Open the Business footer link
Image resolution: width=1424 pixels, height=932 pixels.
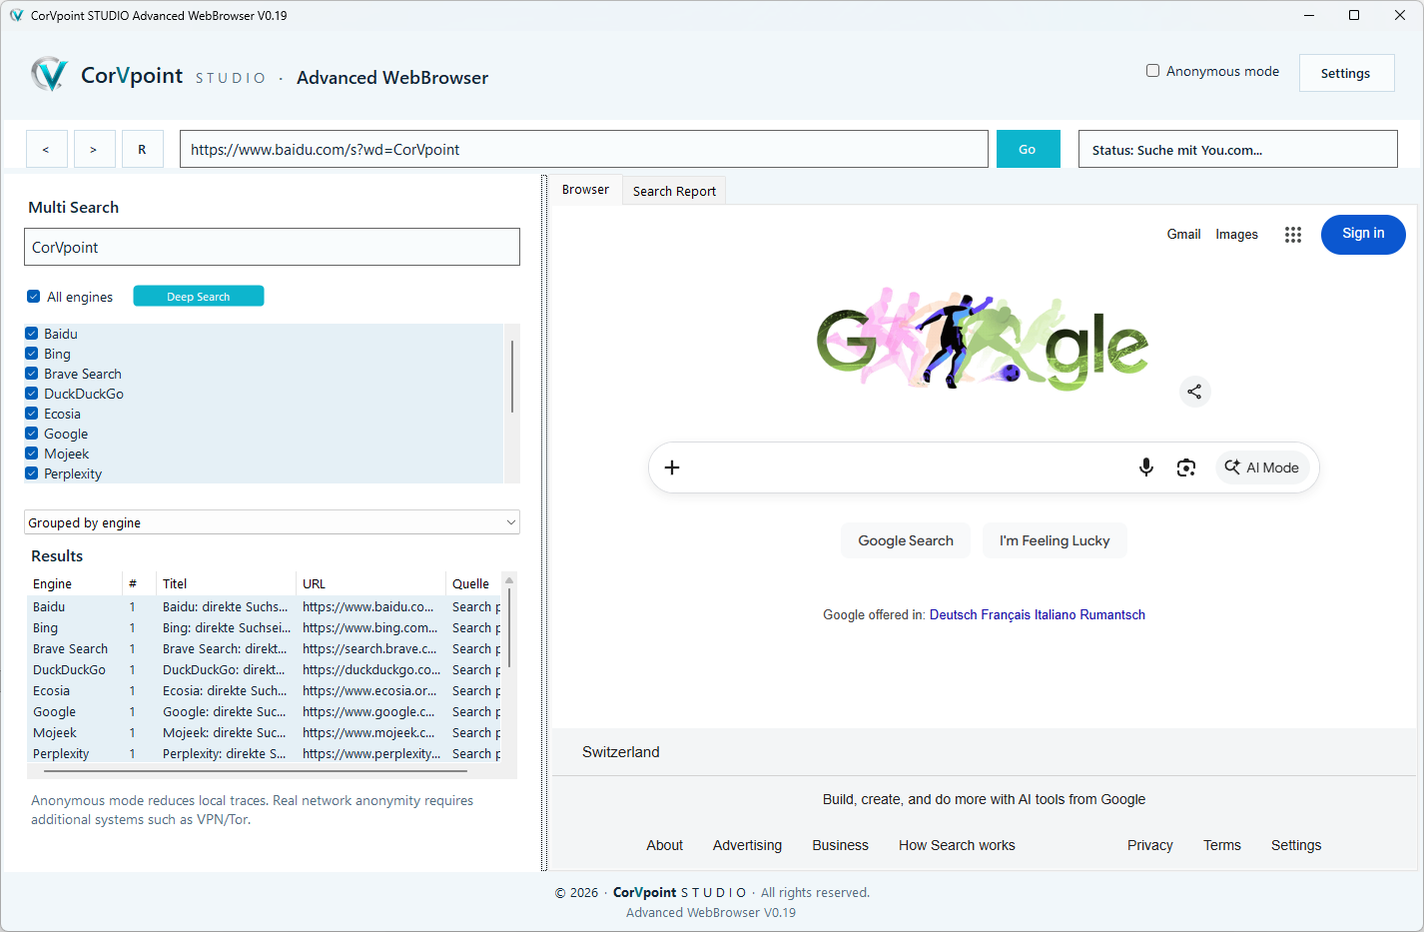840,845
